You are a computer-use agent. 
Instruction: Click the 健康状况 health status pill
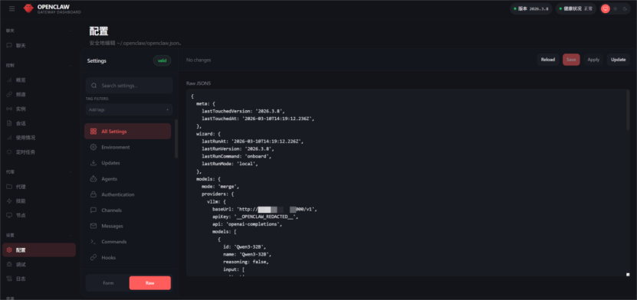coord(576,9)
